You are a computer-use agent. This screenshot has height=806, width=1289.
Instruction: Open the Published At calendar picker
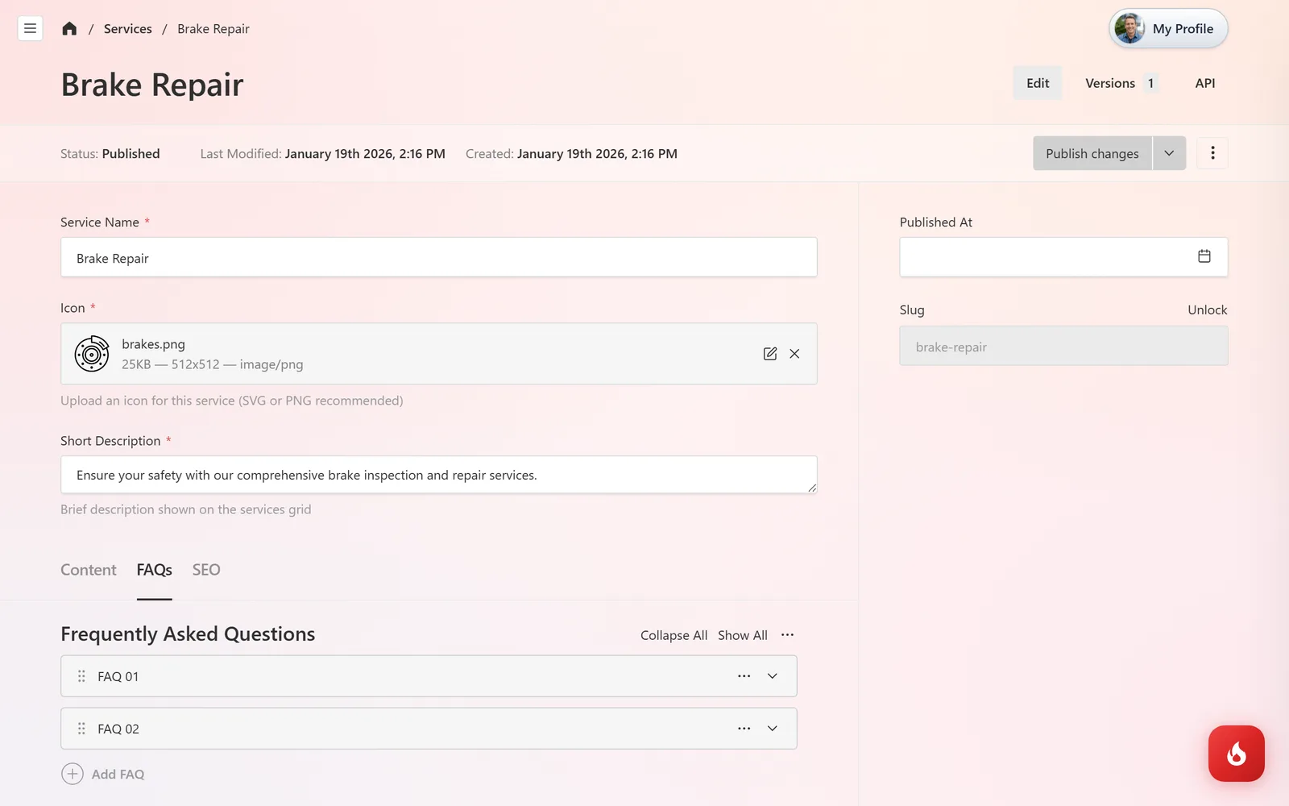click(x=1204, y=256)
